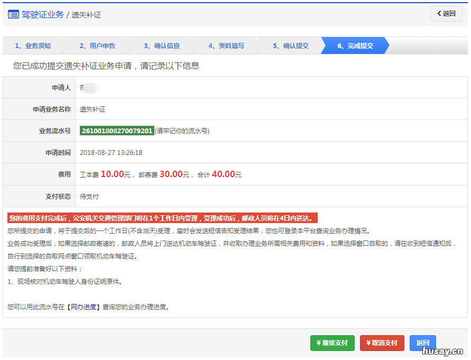Screen dimensions: 471x360
Task: Select the green serial number 261001808270079201
Action: (116, 130)
